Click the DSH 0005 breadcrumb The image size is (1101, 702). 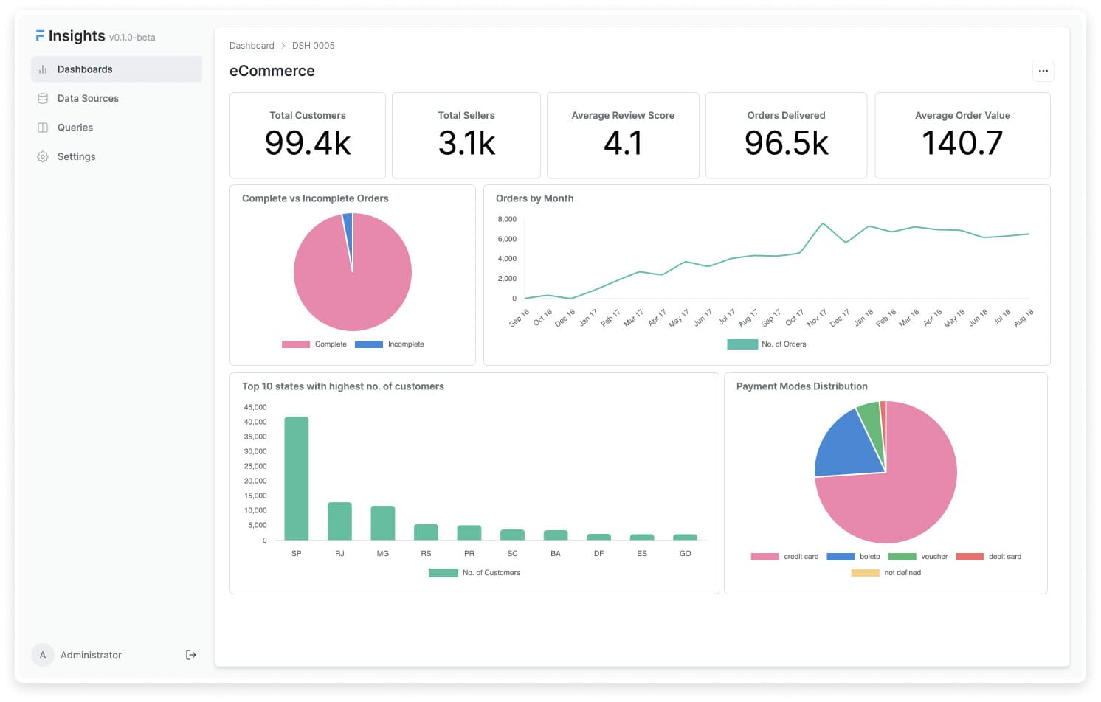click(313, 46)
